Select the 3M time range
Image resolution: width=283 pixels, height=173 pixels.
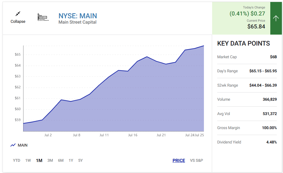tap(50, 160)
